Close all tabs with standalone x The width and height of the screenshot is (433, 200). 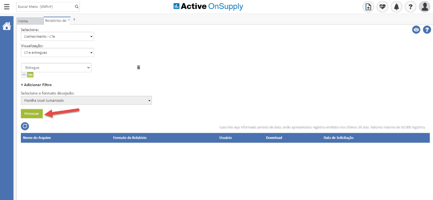pos(74,20)
